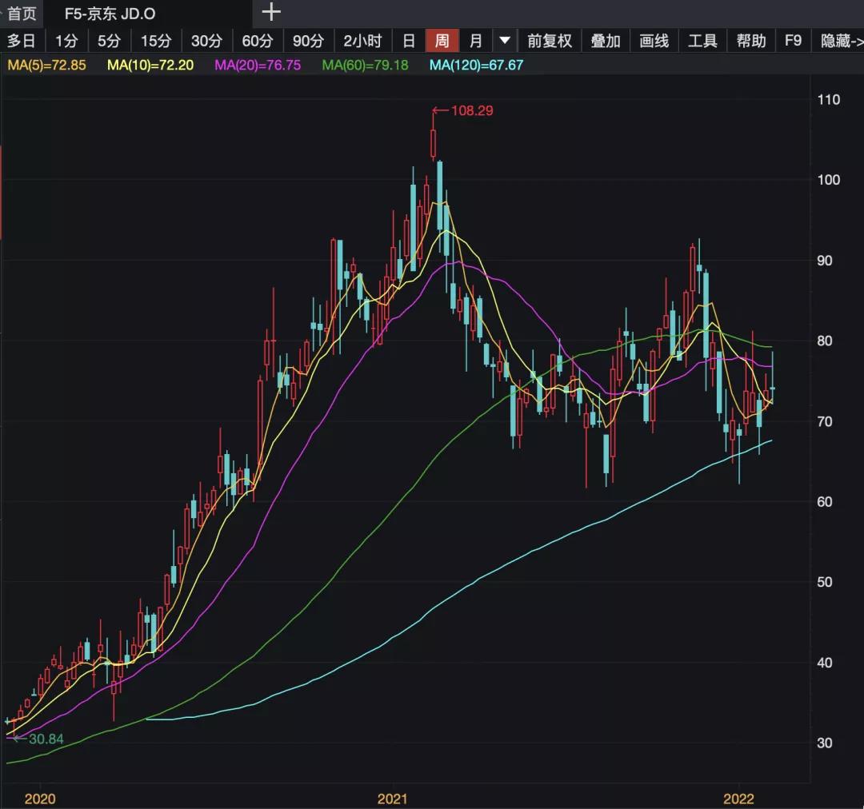
Task: Click the 叠加 overlay button
Action: (606, 41)
